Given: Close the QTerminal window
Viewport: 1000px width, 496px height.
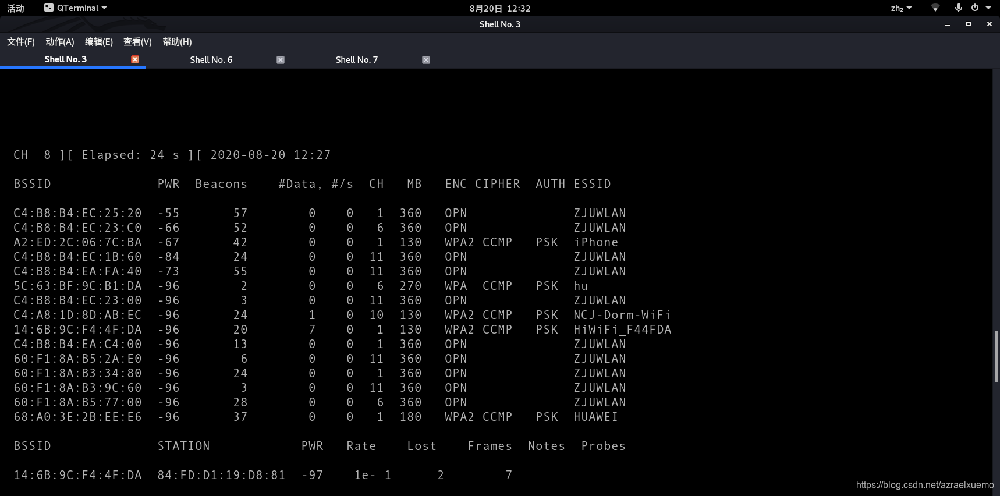Looking at the screenshot, I should point(989,24).
